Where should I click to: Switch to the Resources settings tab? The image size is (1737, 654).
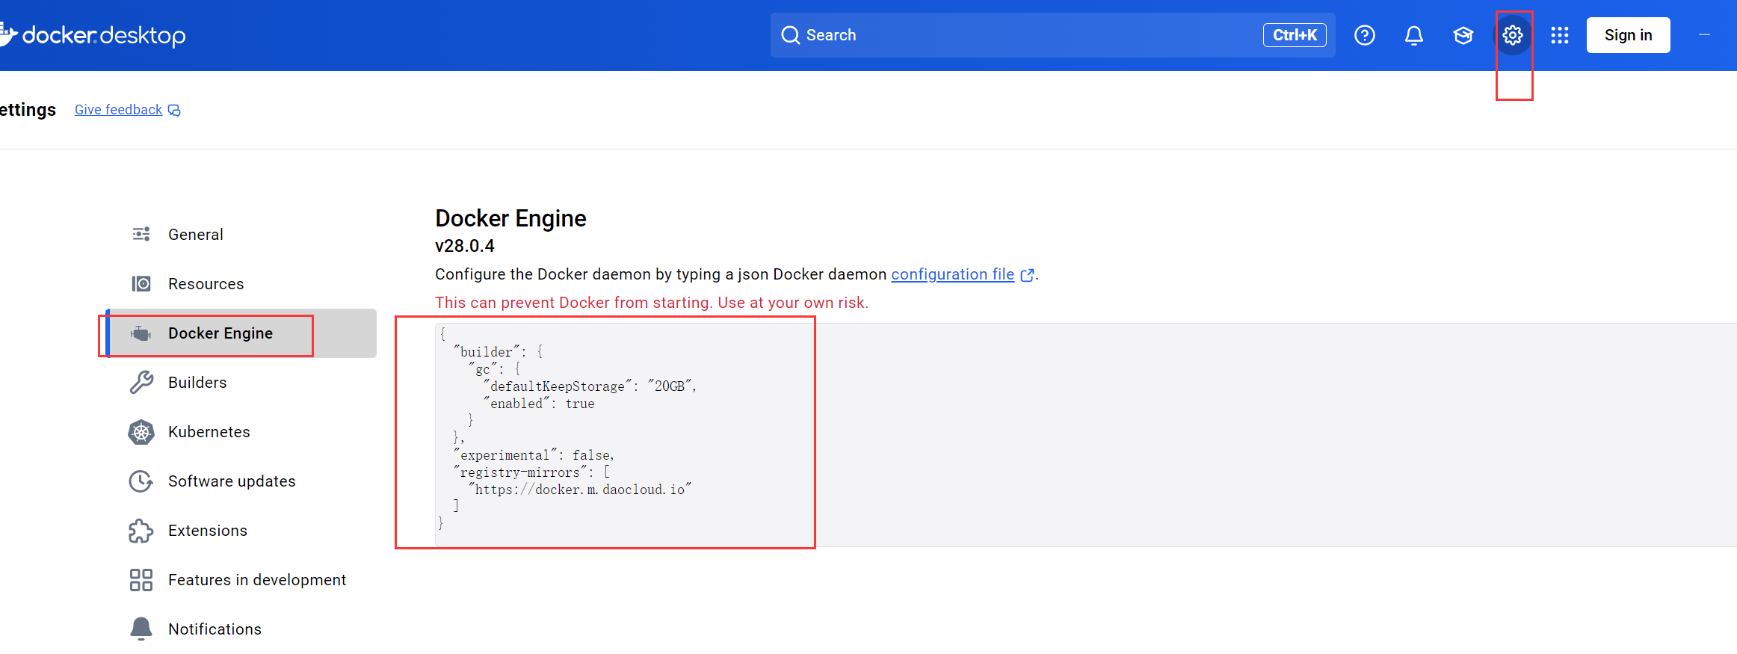point(241,284)
